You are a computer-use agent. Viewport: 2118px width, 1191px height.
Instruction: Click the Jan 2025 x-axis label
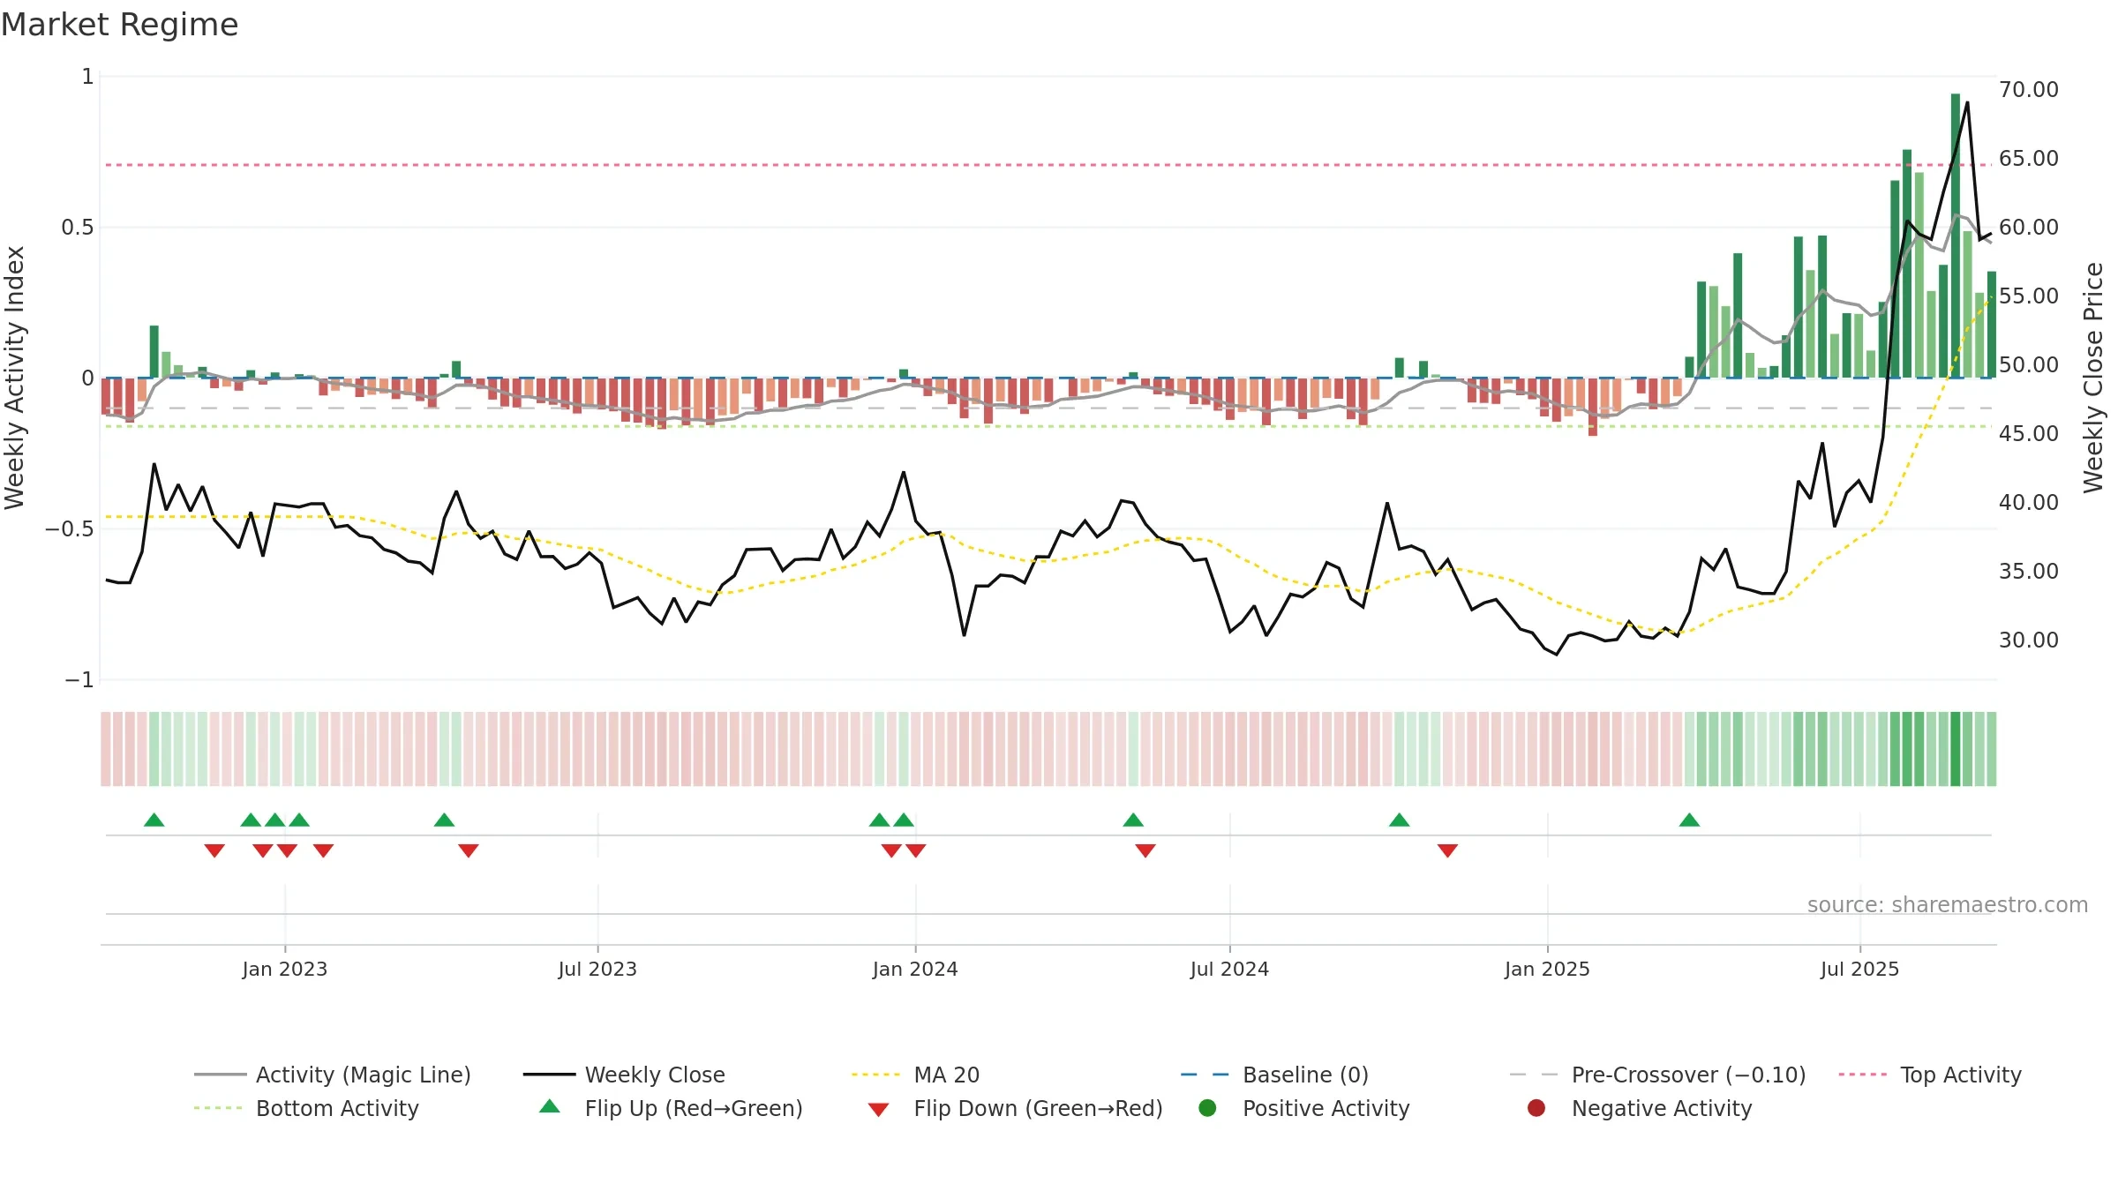pyautogui.click(x=1547, y=969)
